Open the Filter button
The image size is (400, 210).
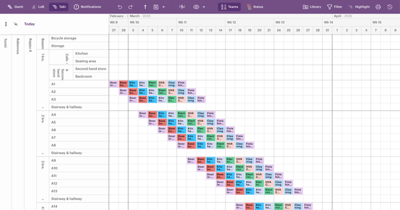[x=334, y=7]
